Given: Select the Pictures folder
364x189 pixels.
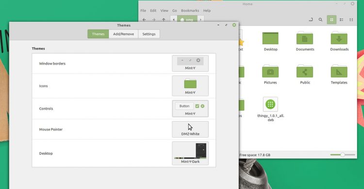Looking at the screenshot, I should pyautogui.click(x=270, y=75).
